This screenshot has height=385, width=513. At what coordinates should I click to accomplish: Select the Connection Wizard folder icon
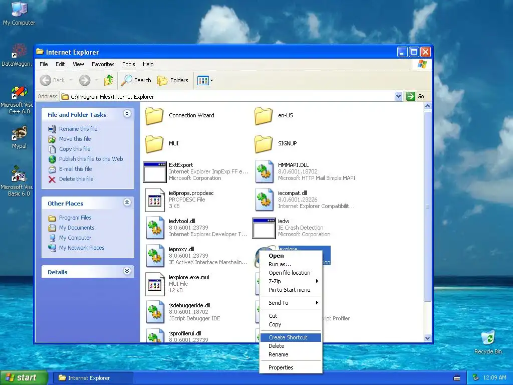[154, 116]
